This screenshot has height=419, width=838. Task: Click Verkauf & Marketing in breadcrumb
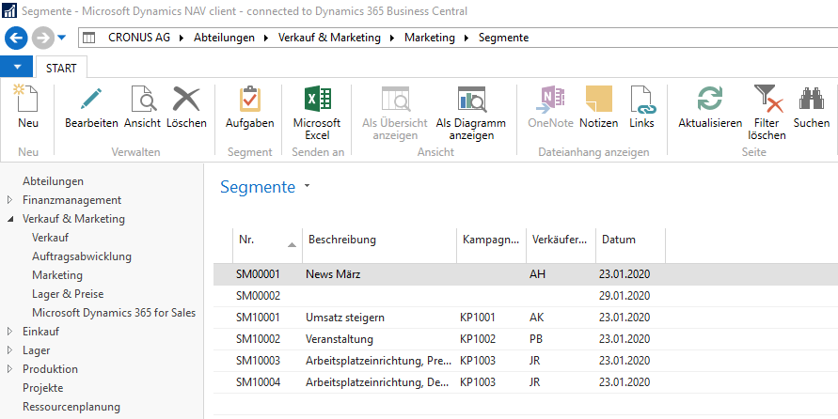329,38
